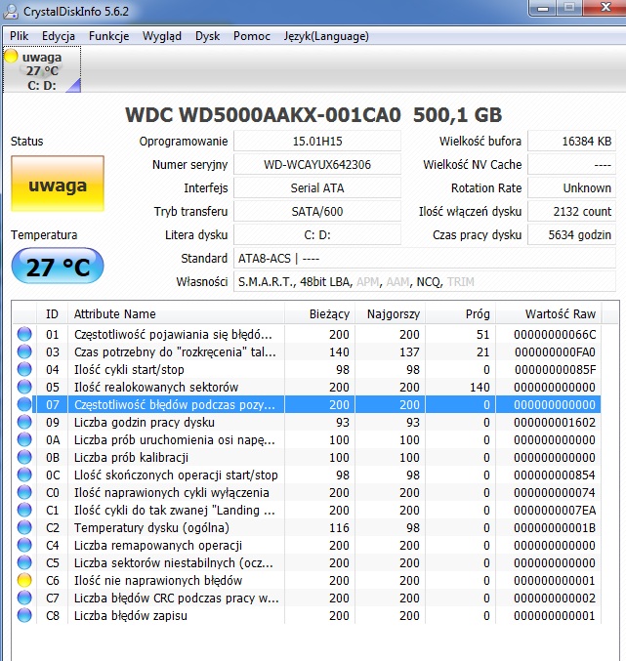Open the Pomoc menu

pyautogui.click(x=252, y=36)
